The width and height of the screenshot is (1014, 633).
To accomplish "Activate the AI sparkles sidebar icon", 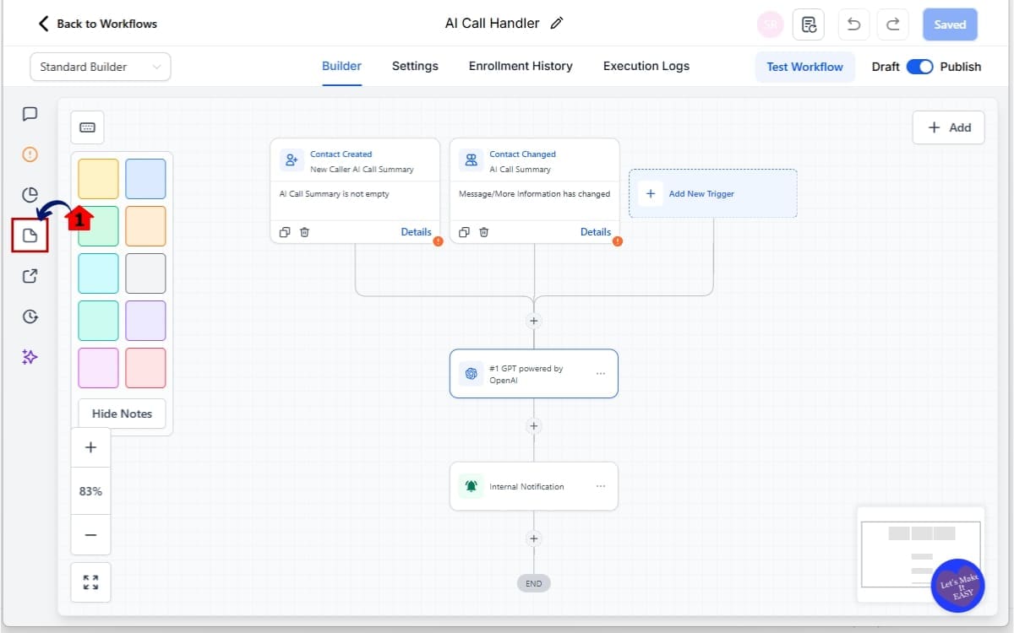I will click(30, 357).
